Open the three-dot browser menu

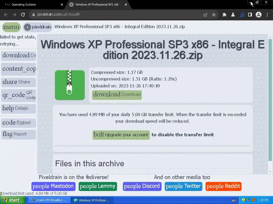[x=267, y=15]
